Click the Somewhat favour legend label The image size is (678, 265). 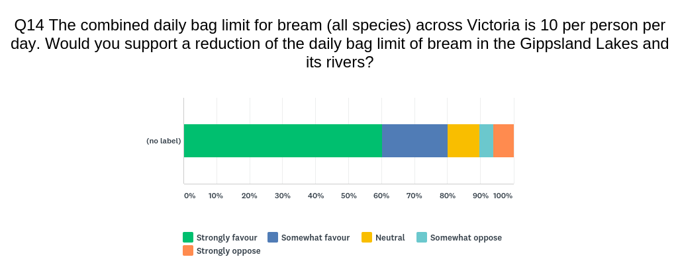(315, 238)
